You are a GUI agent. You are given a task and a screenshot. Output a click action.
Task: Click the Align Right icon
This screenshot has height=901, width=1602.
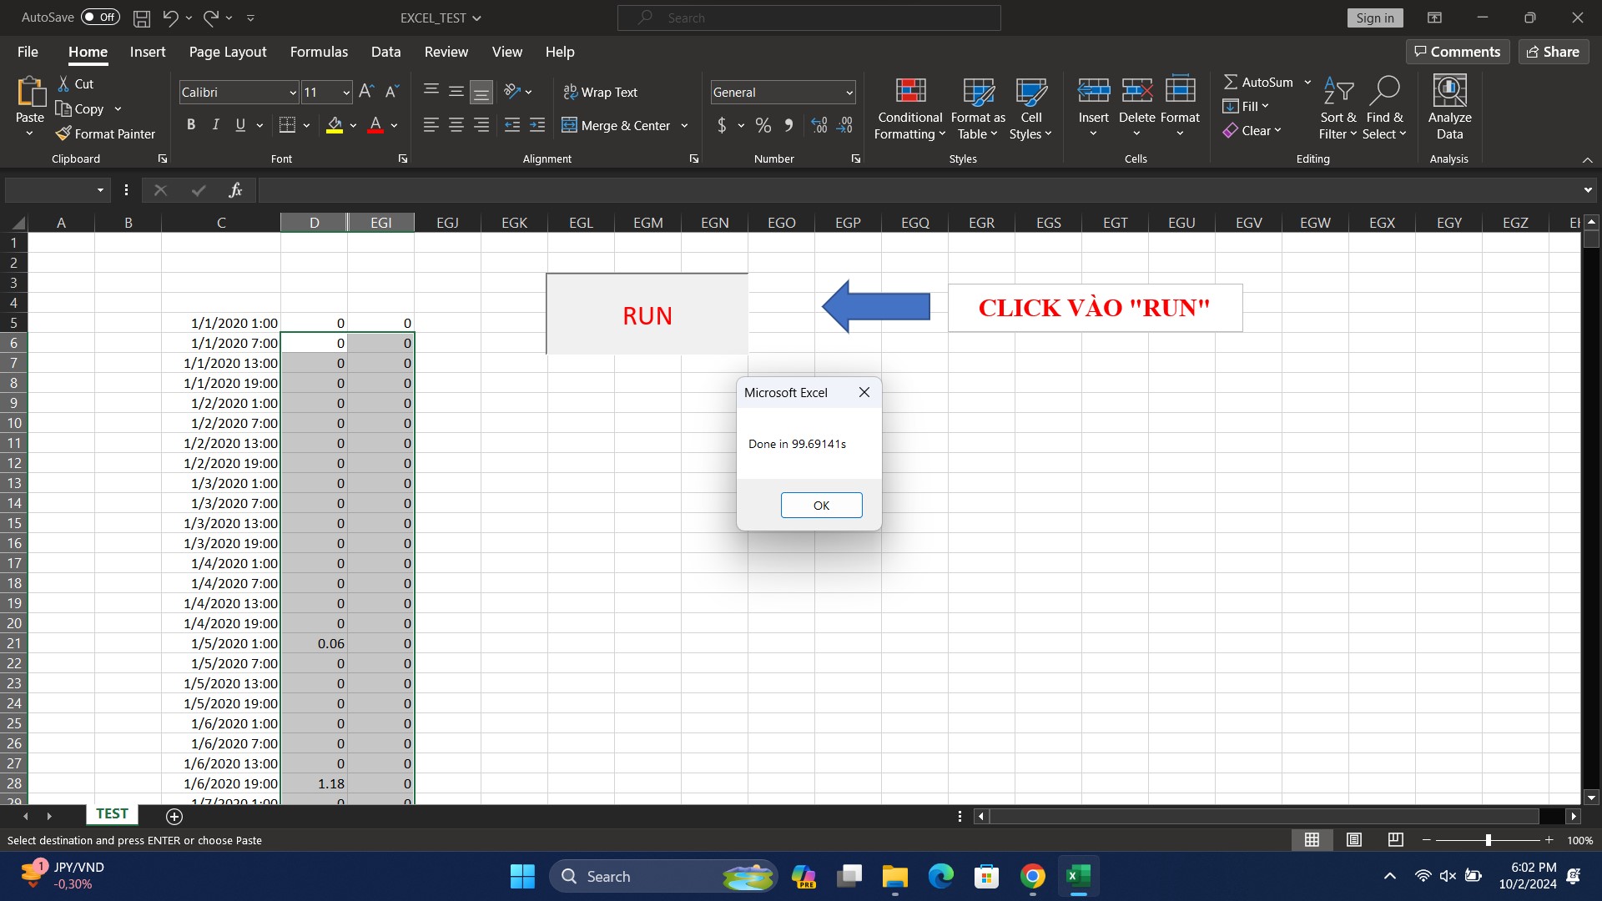481,125
